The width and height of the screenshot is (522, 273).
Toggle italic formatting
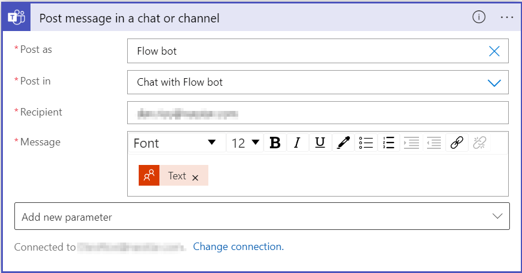[298, 143]
